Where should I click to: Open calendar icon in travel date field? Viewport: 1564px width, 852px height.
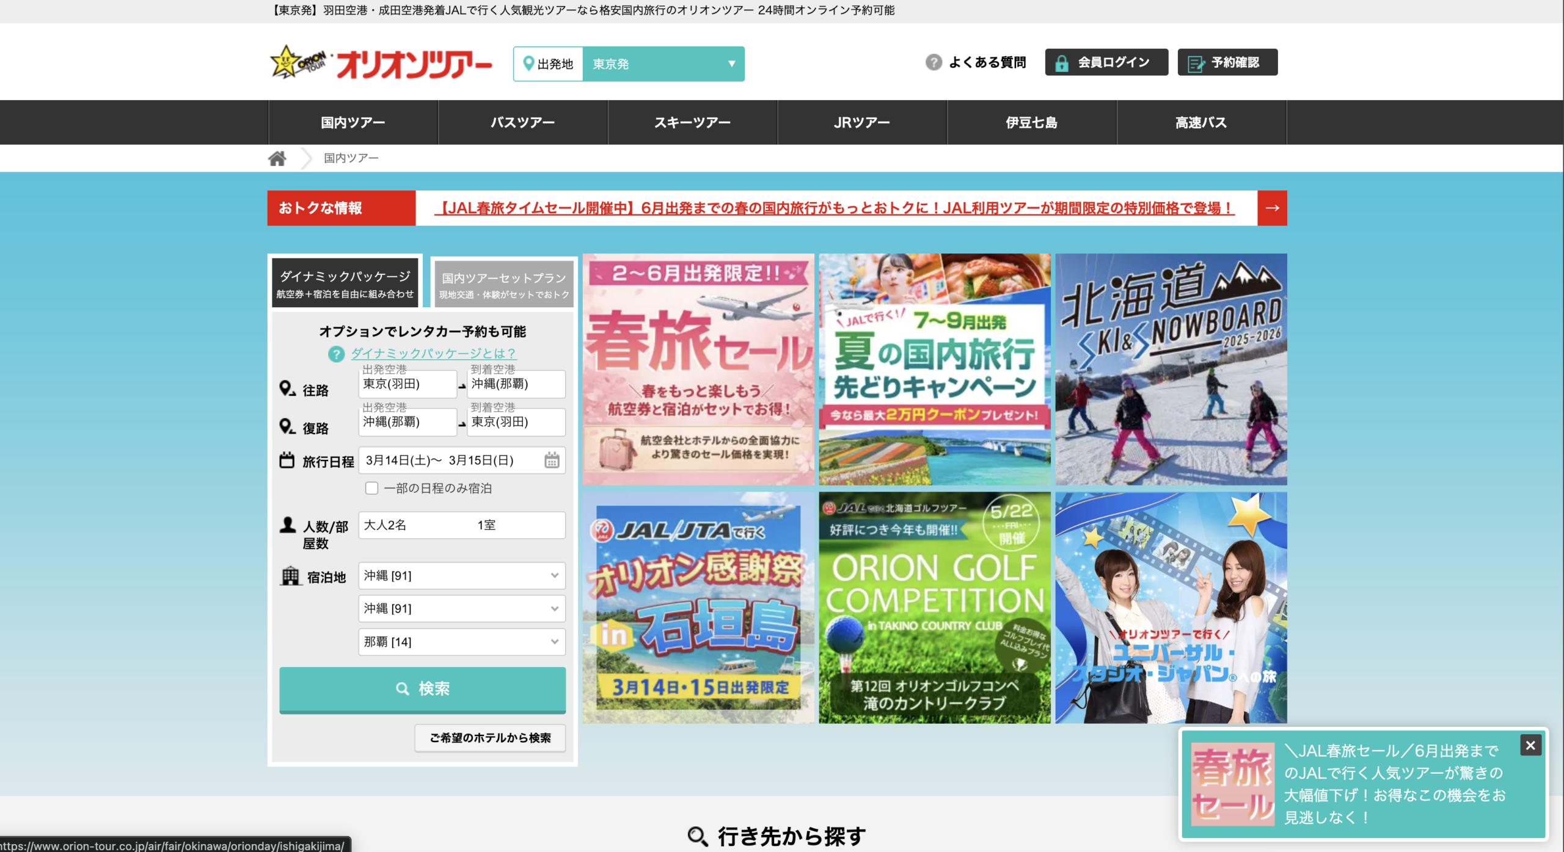click(551, 460)
